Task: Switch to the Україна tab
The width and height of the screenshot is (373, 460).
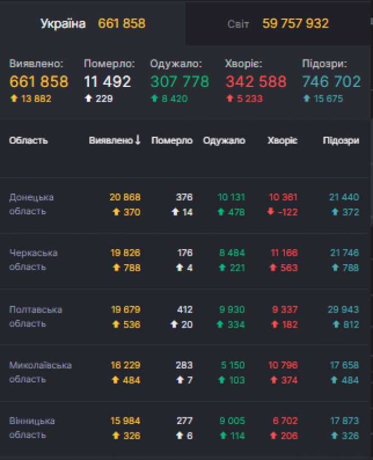Action: [93, 24]
